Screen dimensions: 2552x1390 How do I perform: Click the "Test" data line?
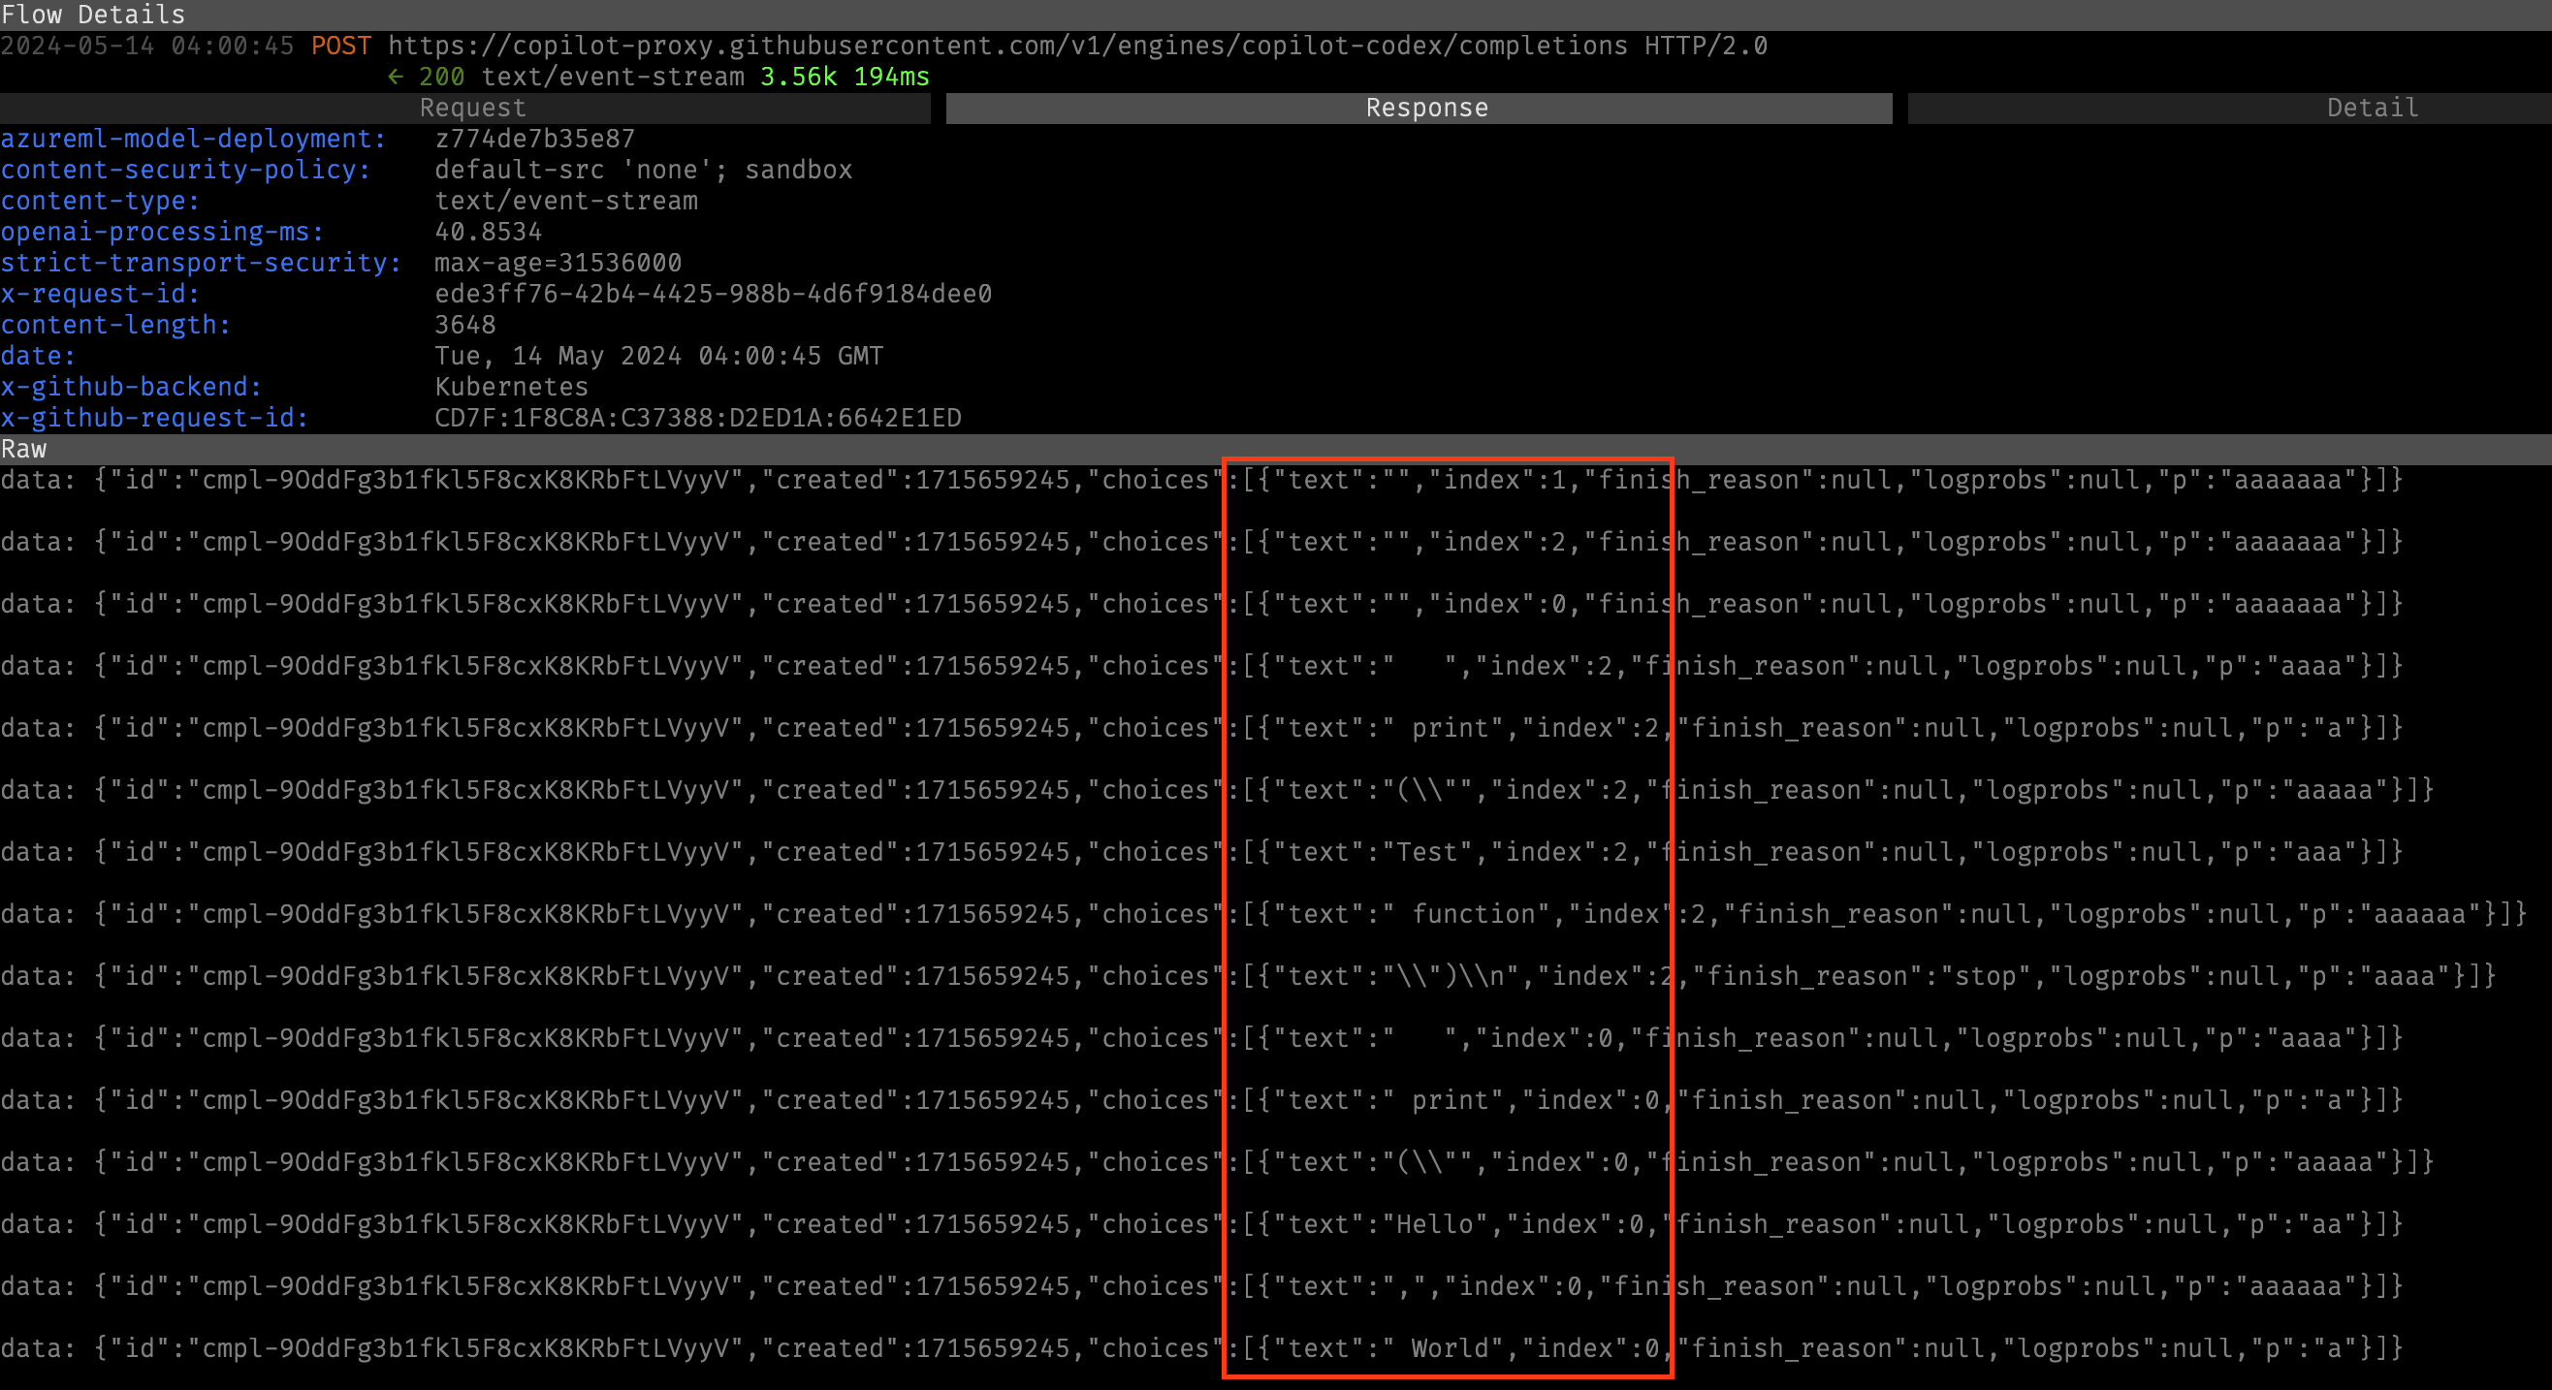coord(1201,853)
